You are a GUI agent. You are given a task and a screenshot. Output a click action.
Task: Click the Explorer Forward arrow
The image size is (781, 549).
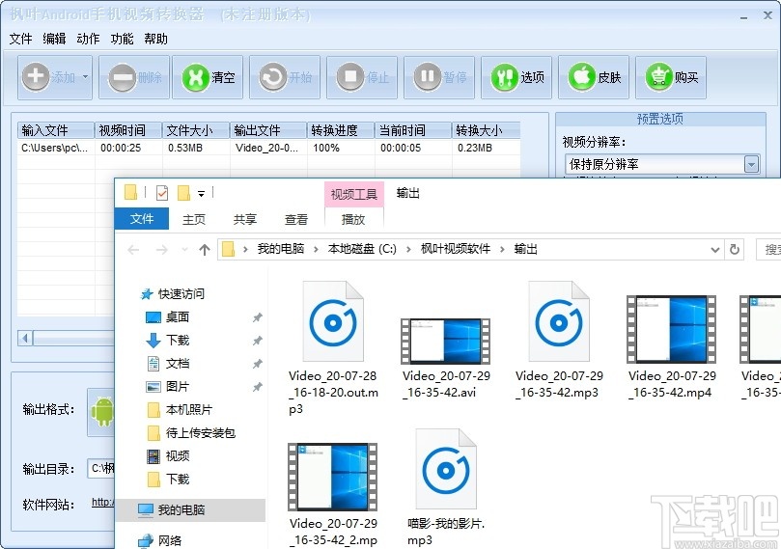click(x=161, y=249)
